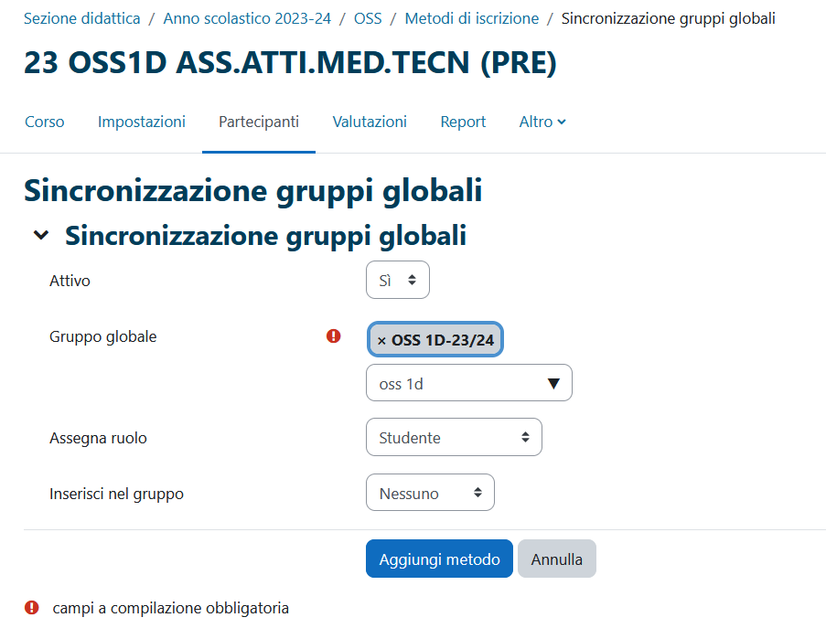Remove the selected OSS 1D-23/24 group tag

point(381,340)
